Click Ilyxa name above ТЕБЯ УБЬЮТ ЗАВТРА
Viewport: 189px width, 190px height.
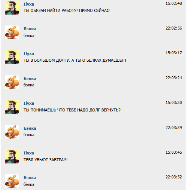click(x=29, y=153)
